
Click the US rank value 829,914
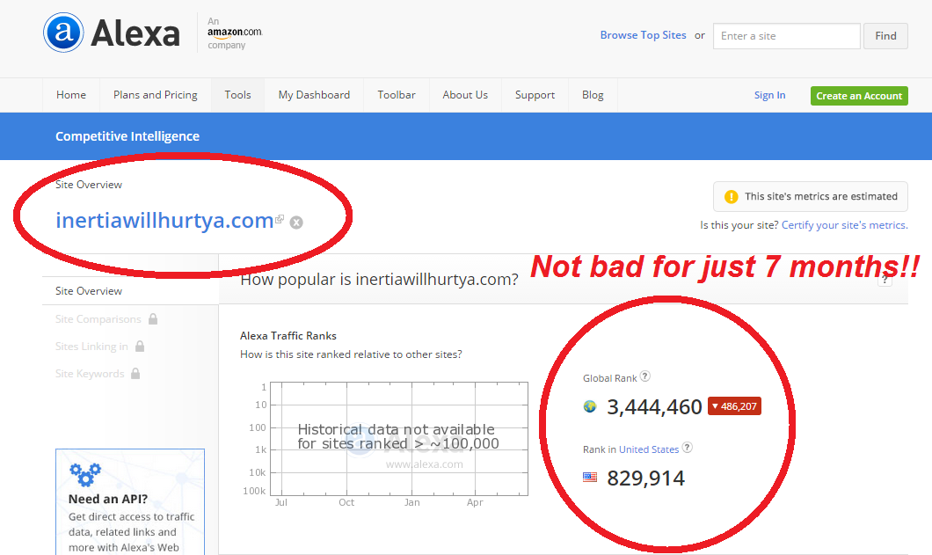[x=646, y=478]
